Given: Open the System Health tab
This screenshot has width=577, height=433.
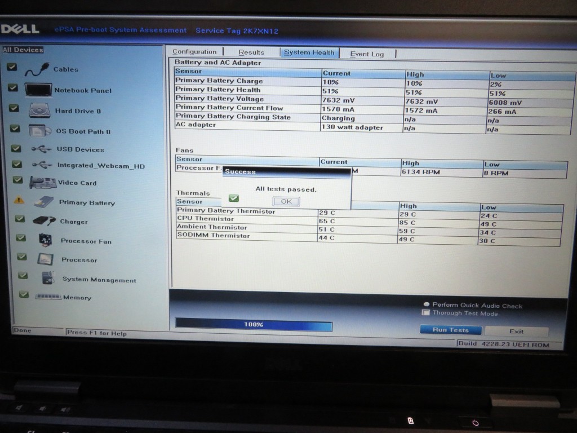Looking at the screenshot, I should [x=309, y=52].
